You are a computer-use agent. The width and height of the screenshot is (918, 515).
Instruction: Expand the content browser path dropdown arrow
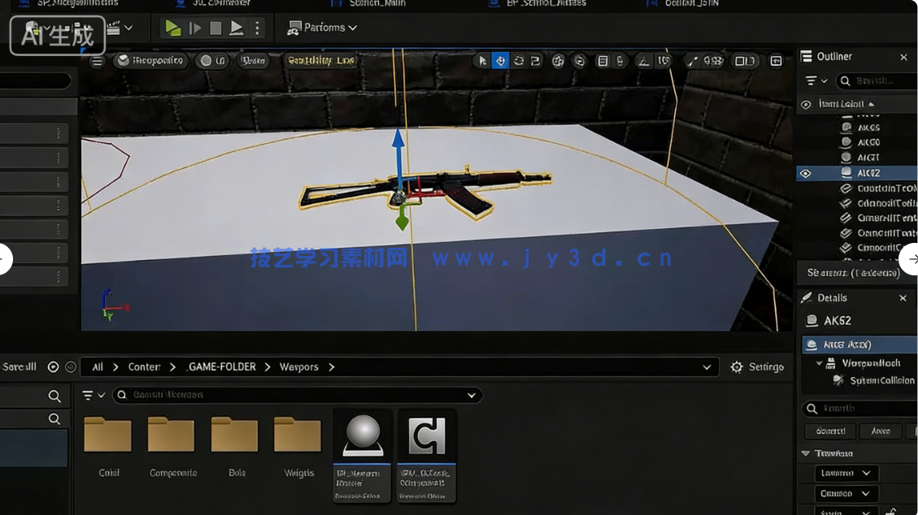point(706,367)
